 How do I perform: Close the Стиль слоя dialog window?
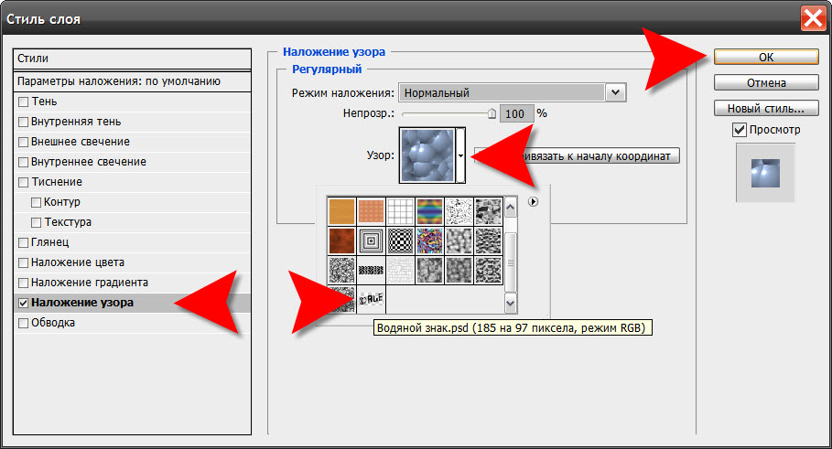click(814, 19)
